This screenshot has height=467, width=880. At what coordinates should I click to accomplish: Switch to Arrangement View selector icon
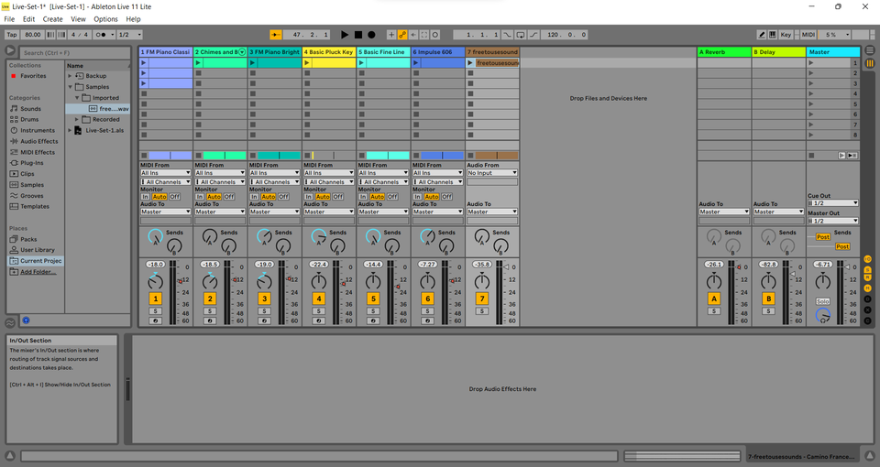(x=870, y=50)
